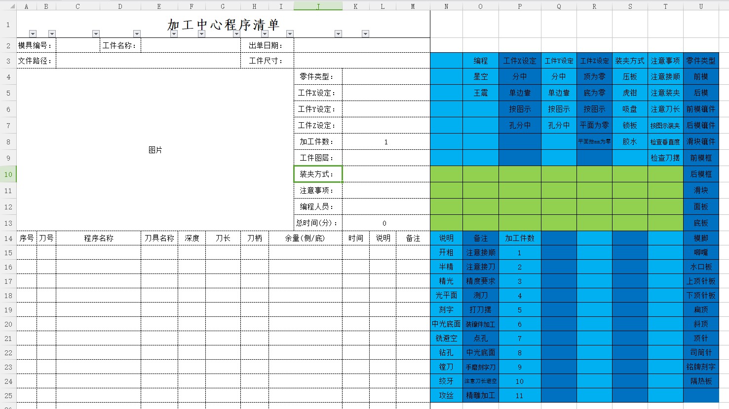
Task: Select the 工件X设定： label in column J
Action: [318, 93]
